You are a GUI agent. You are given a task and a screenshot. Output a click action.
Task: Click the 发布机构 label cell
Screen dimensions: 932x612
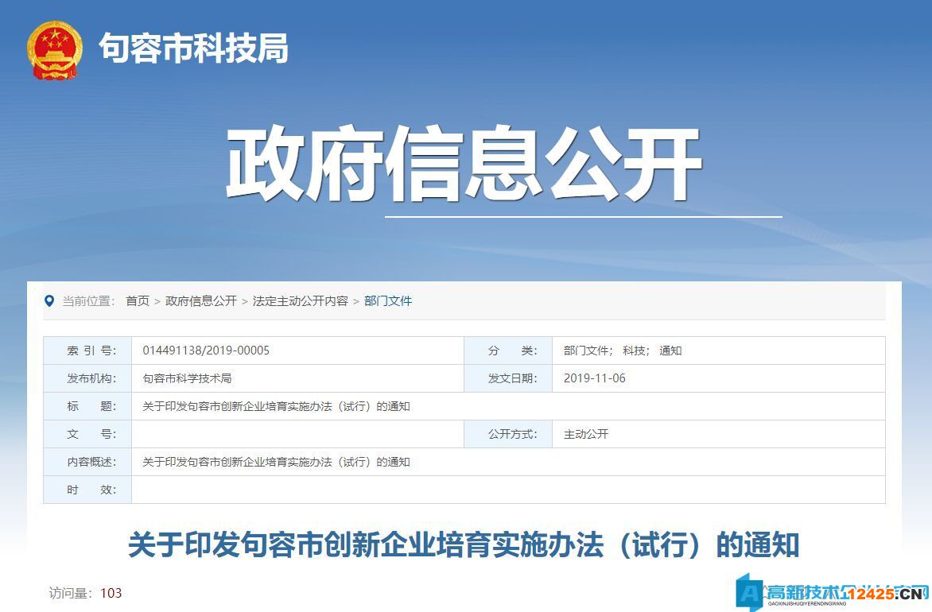coord(87,378)
